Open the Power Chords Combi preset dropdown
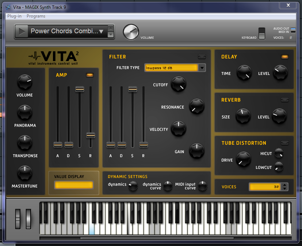This screenshot has height=246, width=302. 67,31
